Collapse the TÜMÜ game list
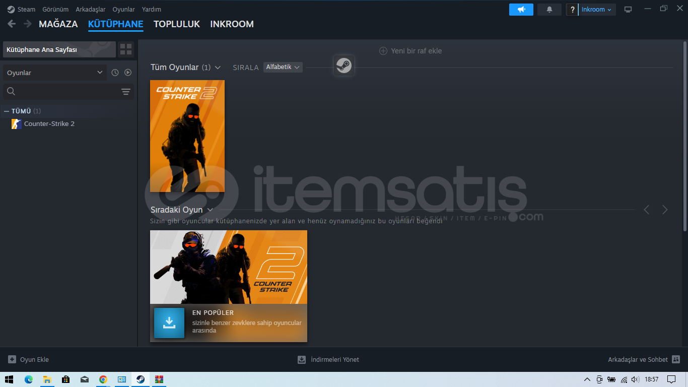The image size is (688, 387). coord(7,111)
